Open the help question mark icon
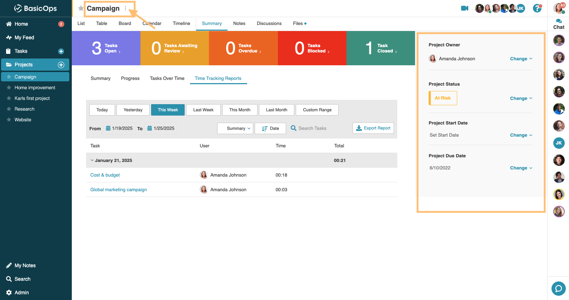This screenshot has width=569, height=300. (537, 8)
